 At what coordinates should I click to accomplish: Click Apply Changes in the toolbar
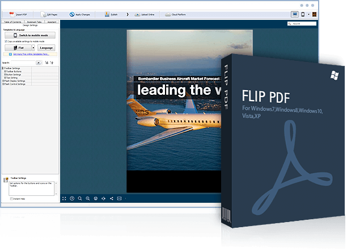[x=80, y=14]
